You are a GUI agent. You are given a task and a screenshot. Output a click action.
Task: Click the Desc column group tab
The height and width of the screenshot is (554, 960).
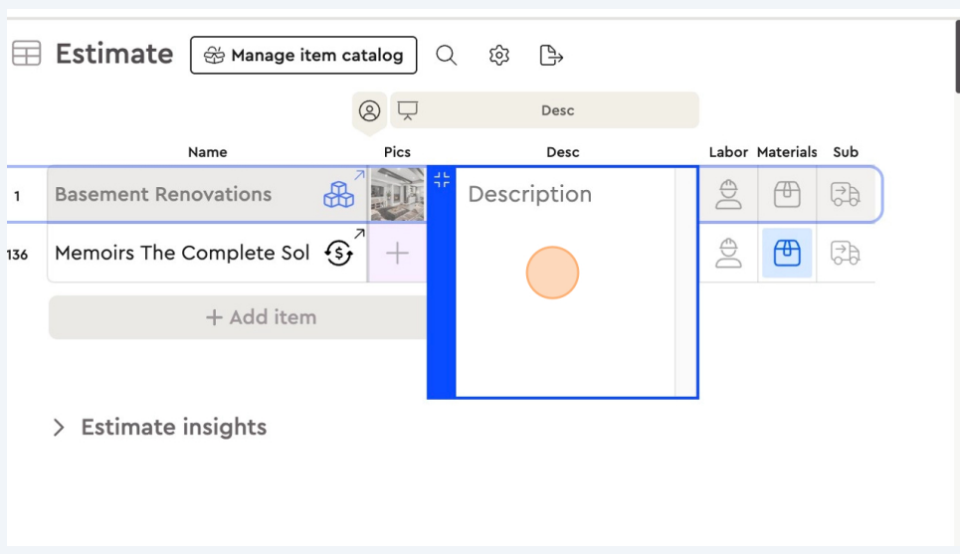pos(557,110)
